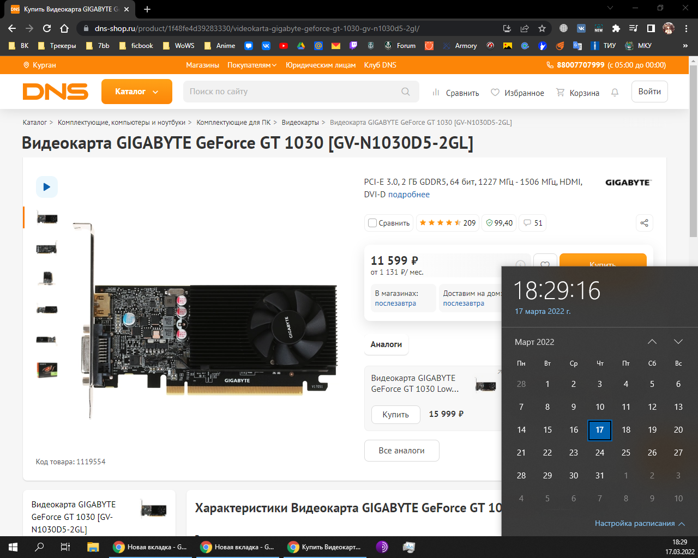
Task: Open Клуб DNS menu item
Action: pos(380,65)
